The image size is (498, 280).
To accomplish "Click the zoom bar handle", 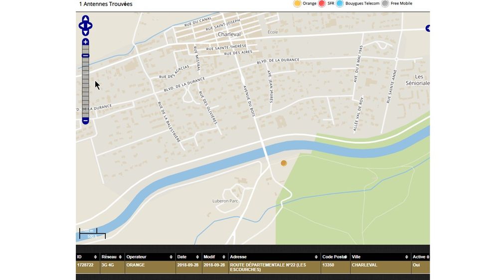I will [x=85, y=56].
